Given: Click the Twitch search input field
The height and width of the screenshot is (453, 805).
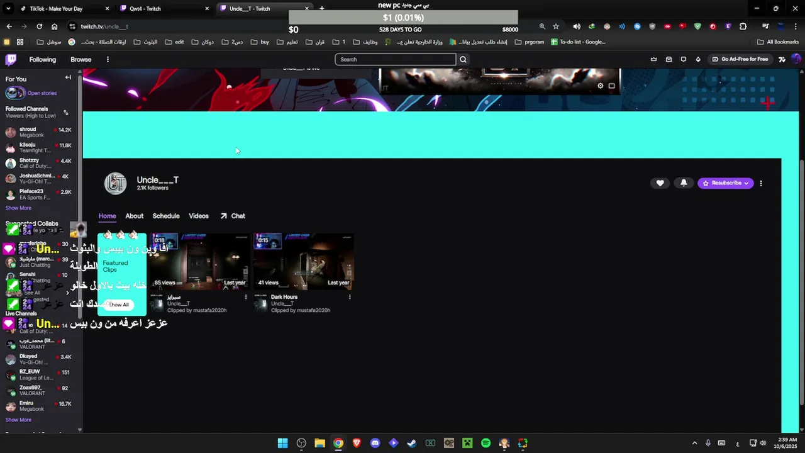Looking at the screenshot, I should click(396, 59).
